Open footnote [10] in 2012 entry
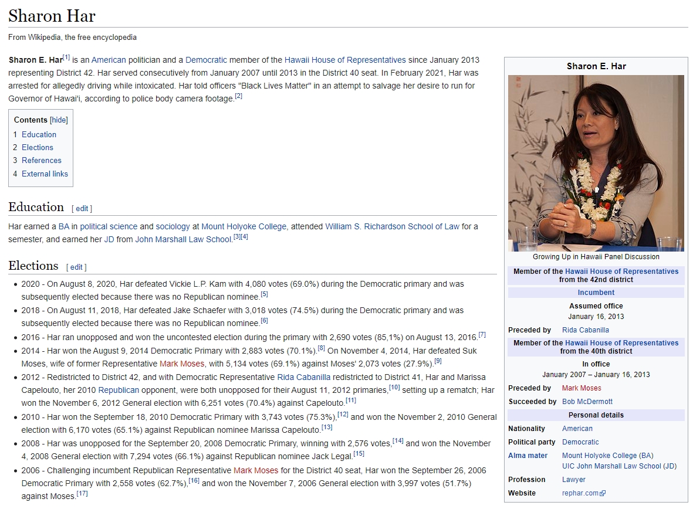The width and height of the screenshot is (693, 509). (394, 387)
